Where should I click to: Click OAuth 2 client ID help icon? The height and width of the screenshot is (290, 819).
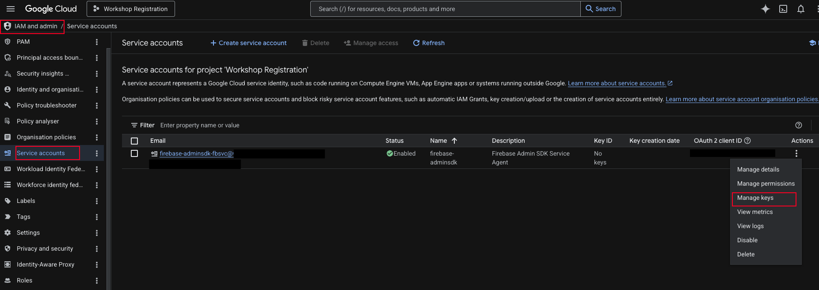click(747, 141)
